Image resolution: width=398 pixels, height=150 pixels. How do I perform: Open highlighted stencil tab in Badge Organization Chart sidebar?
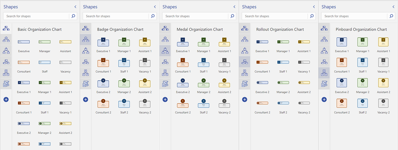point(86,40)
